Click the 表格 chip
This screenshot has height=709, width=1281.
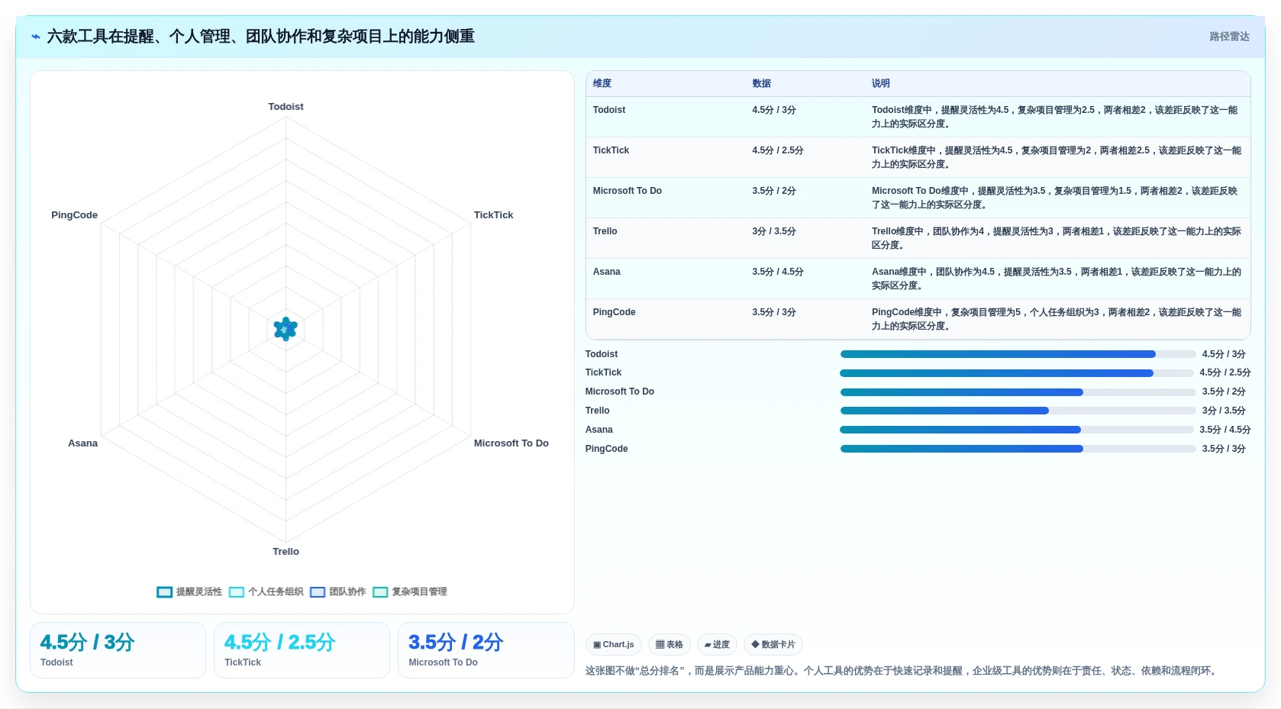coord(670,645)
